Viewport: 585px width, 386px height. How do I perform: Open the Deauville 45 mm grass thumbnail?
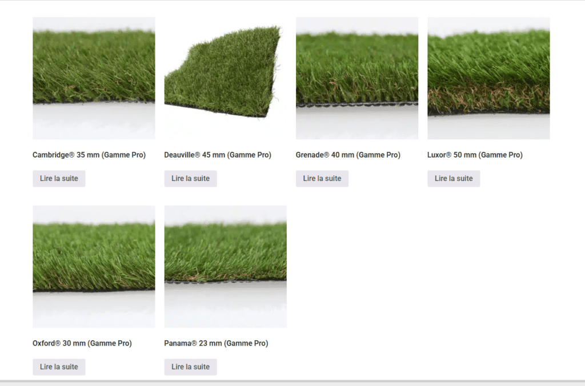[225, 78]
